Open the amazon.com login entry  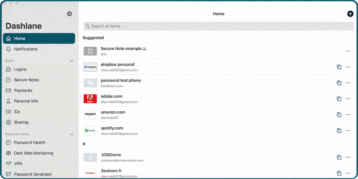point(113,113)
